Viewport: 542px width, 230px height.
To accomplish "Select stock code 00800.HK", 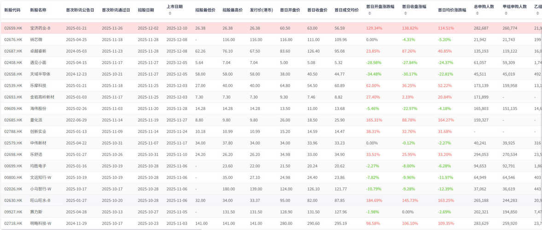I will coord(13,178).
